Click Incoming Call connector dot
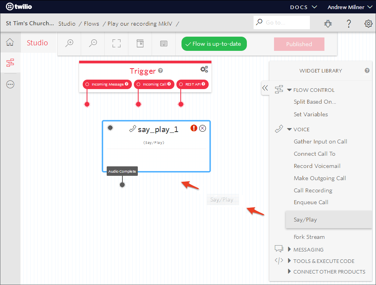Screen dimensions: 376x285 (x=138, y=104)
